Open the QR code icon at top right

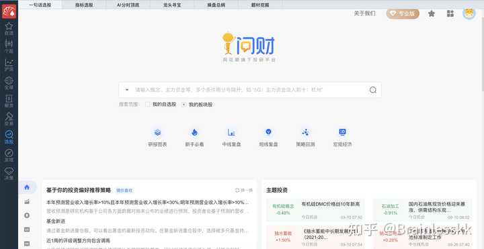pos(450,13)
